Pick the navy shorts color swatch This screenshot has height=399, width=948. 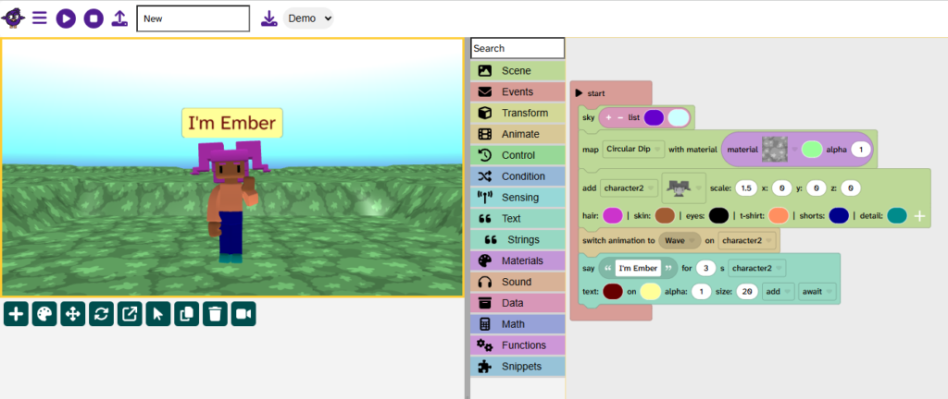pyautogui.click(x=839, y=216)
